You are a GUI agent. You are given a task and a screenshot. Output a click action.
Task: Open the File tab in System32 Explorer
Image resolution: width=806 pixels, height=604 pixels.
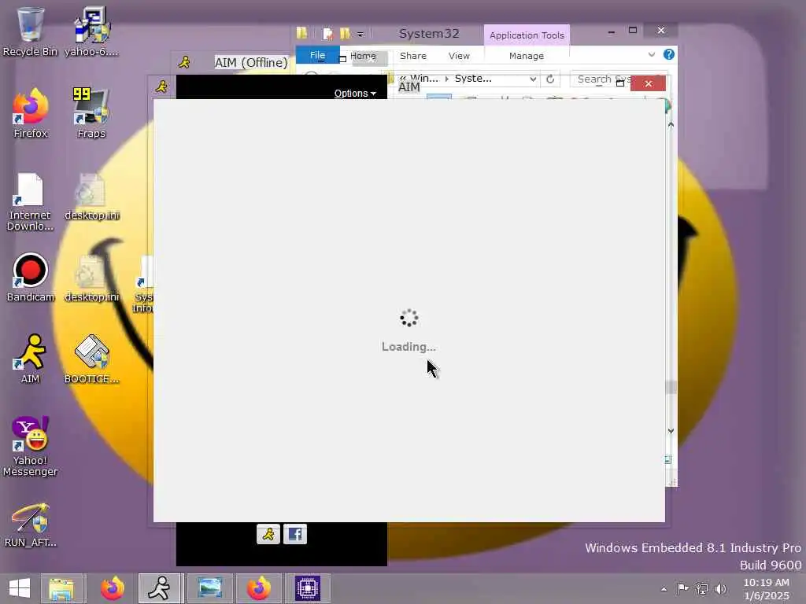click(x=317, y=55)
